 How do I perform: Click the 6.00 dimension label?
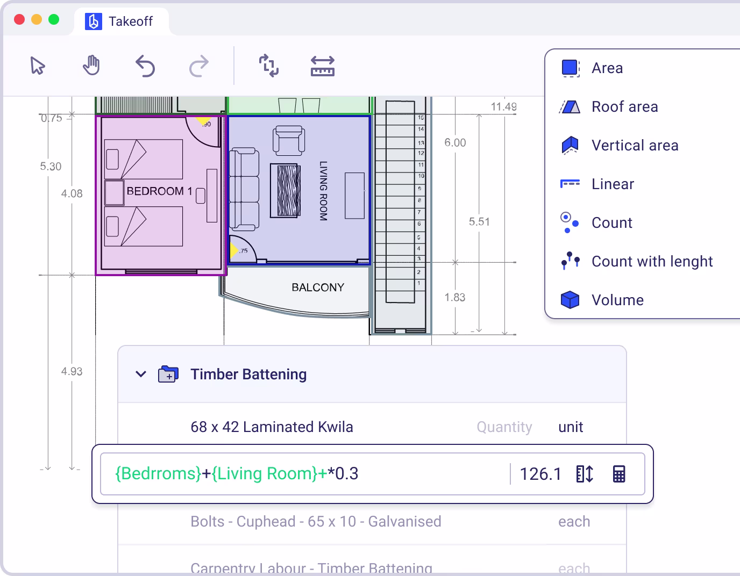(455, 143)
